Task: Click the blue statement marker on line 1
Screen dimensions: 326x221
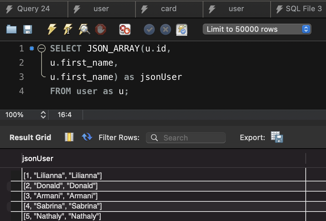Action: point(32,48)
